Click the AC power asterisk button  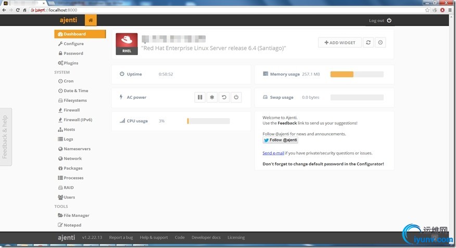[x=212, y=97]
